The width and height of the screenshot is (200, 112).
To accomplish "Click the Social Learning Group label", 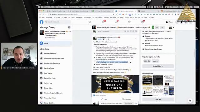I will 153,49.
